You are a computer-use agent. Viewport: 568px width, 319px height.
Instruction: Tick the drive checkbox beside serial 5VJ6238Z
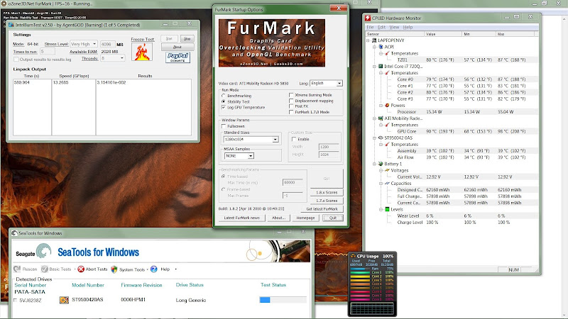pos(16,301)
